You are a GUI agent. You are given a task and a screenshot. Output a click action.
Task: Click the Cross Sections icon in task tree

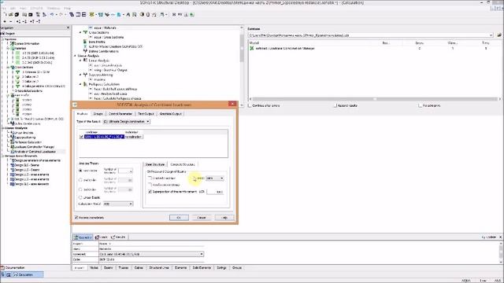(85, 32)
